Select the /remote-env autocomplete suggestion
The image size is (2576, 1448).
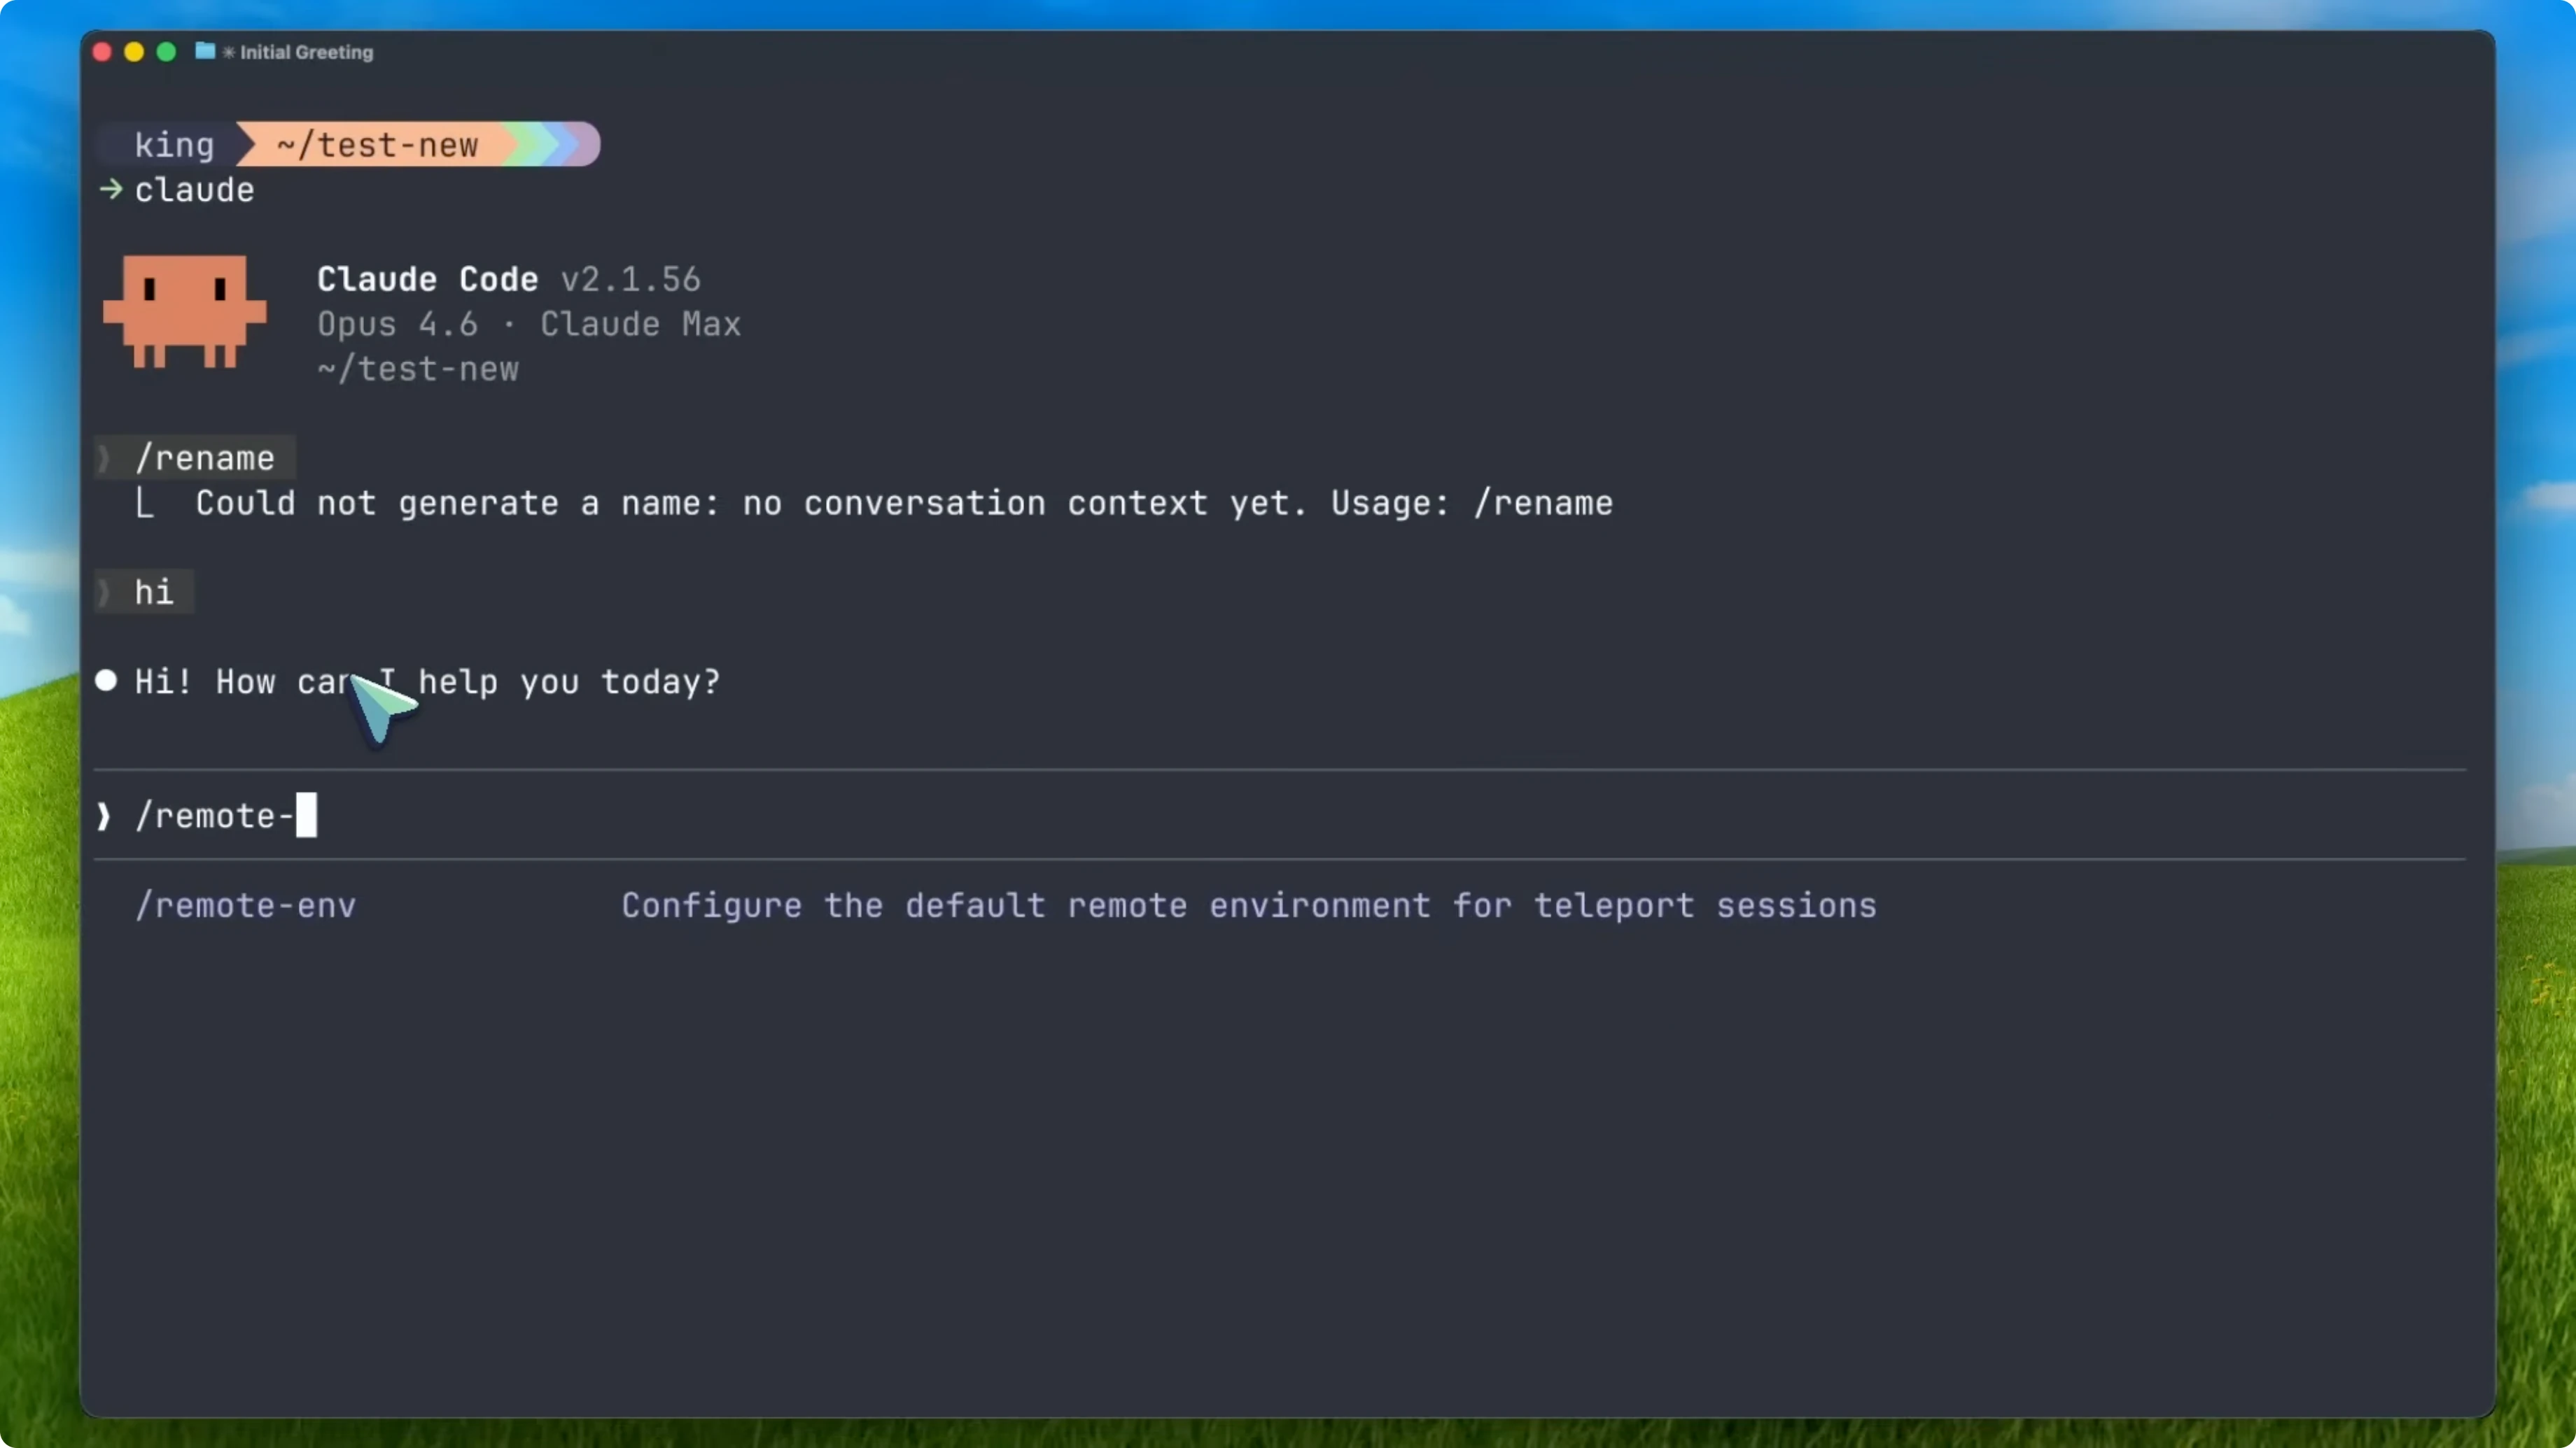pos(245,905)
